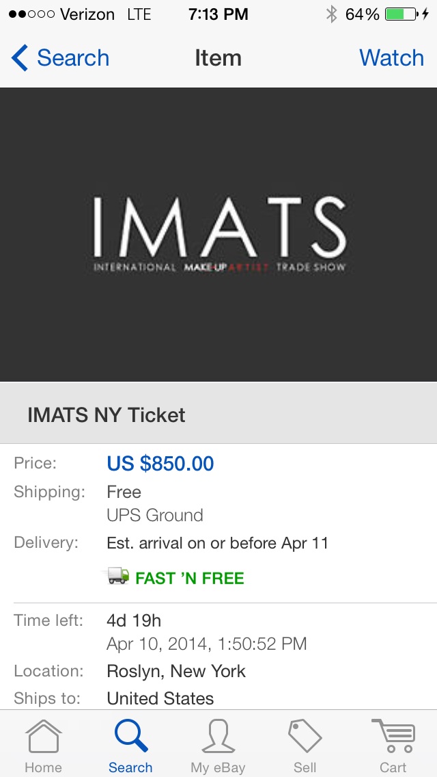437x777 pixels.
Task: Tap the back chevron arrow icon
Action: [20, 58]
